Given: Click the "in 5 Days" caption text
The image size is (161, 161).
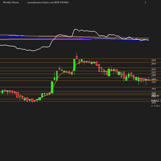Looking at the screenshot, I should pos(156,106).
